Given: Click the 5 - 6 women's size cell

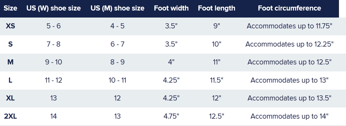Looking at the screenshot, I should (x=53, y=26).
